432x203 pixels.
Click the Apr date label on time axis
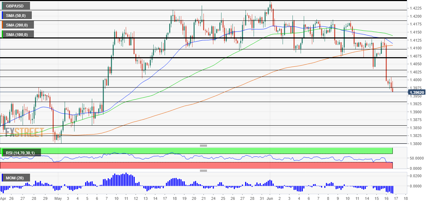(x=3, y=199)
